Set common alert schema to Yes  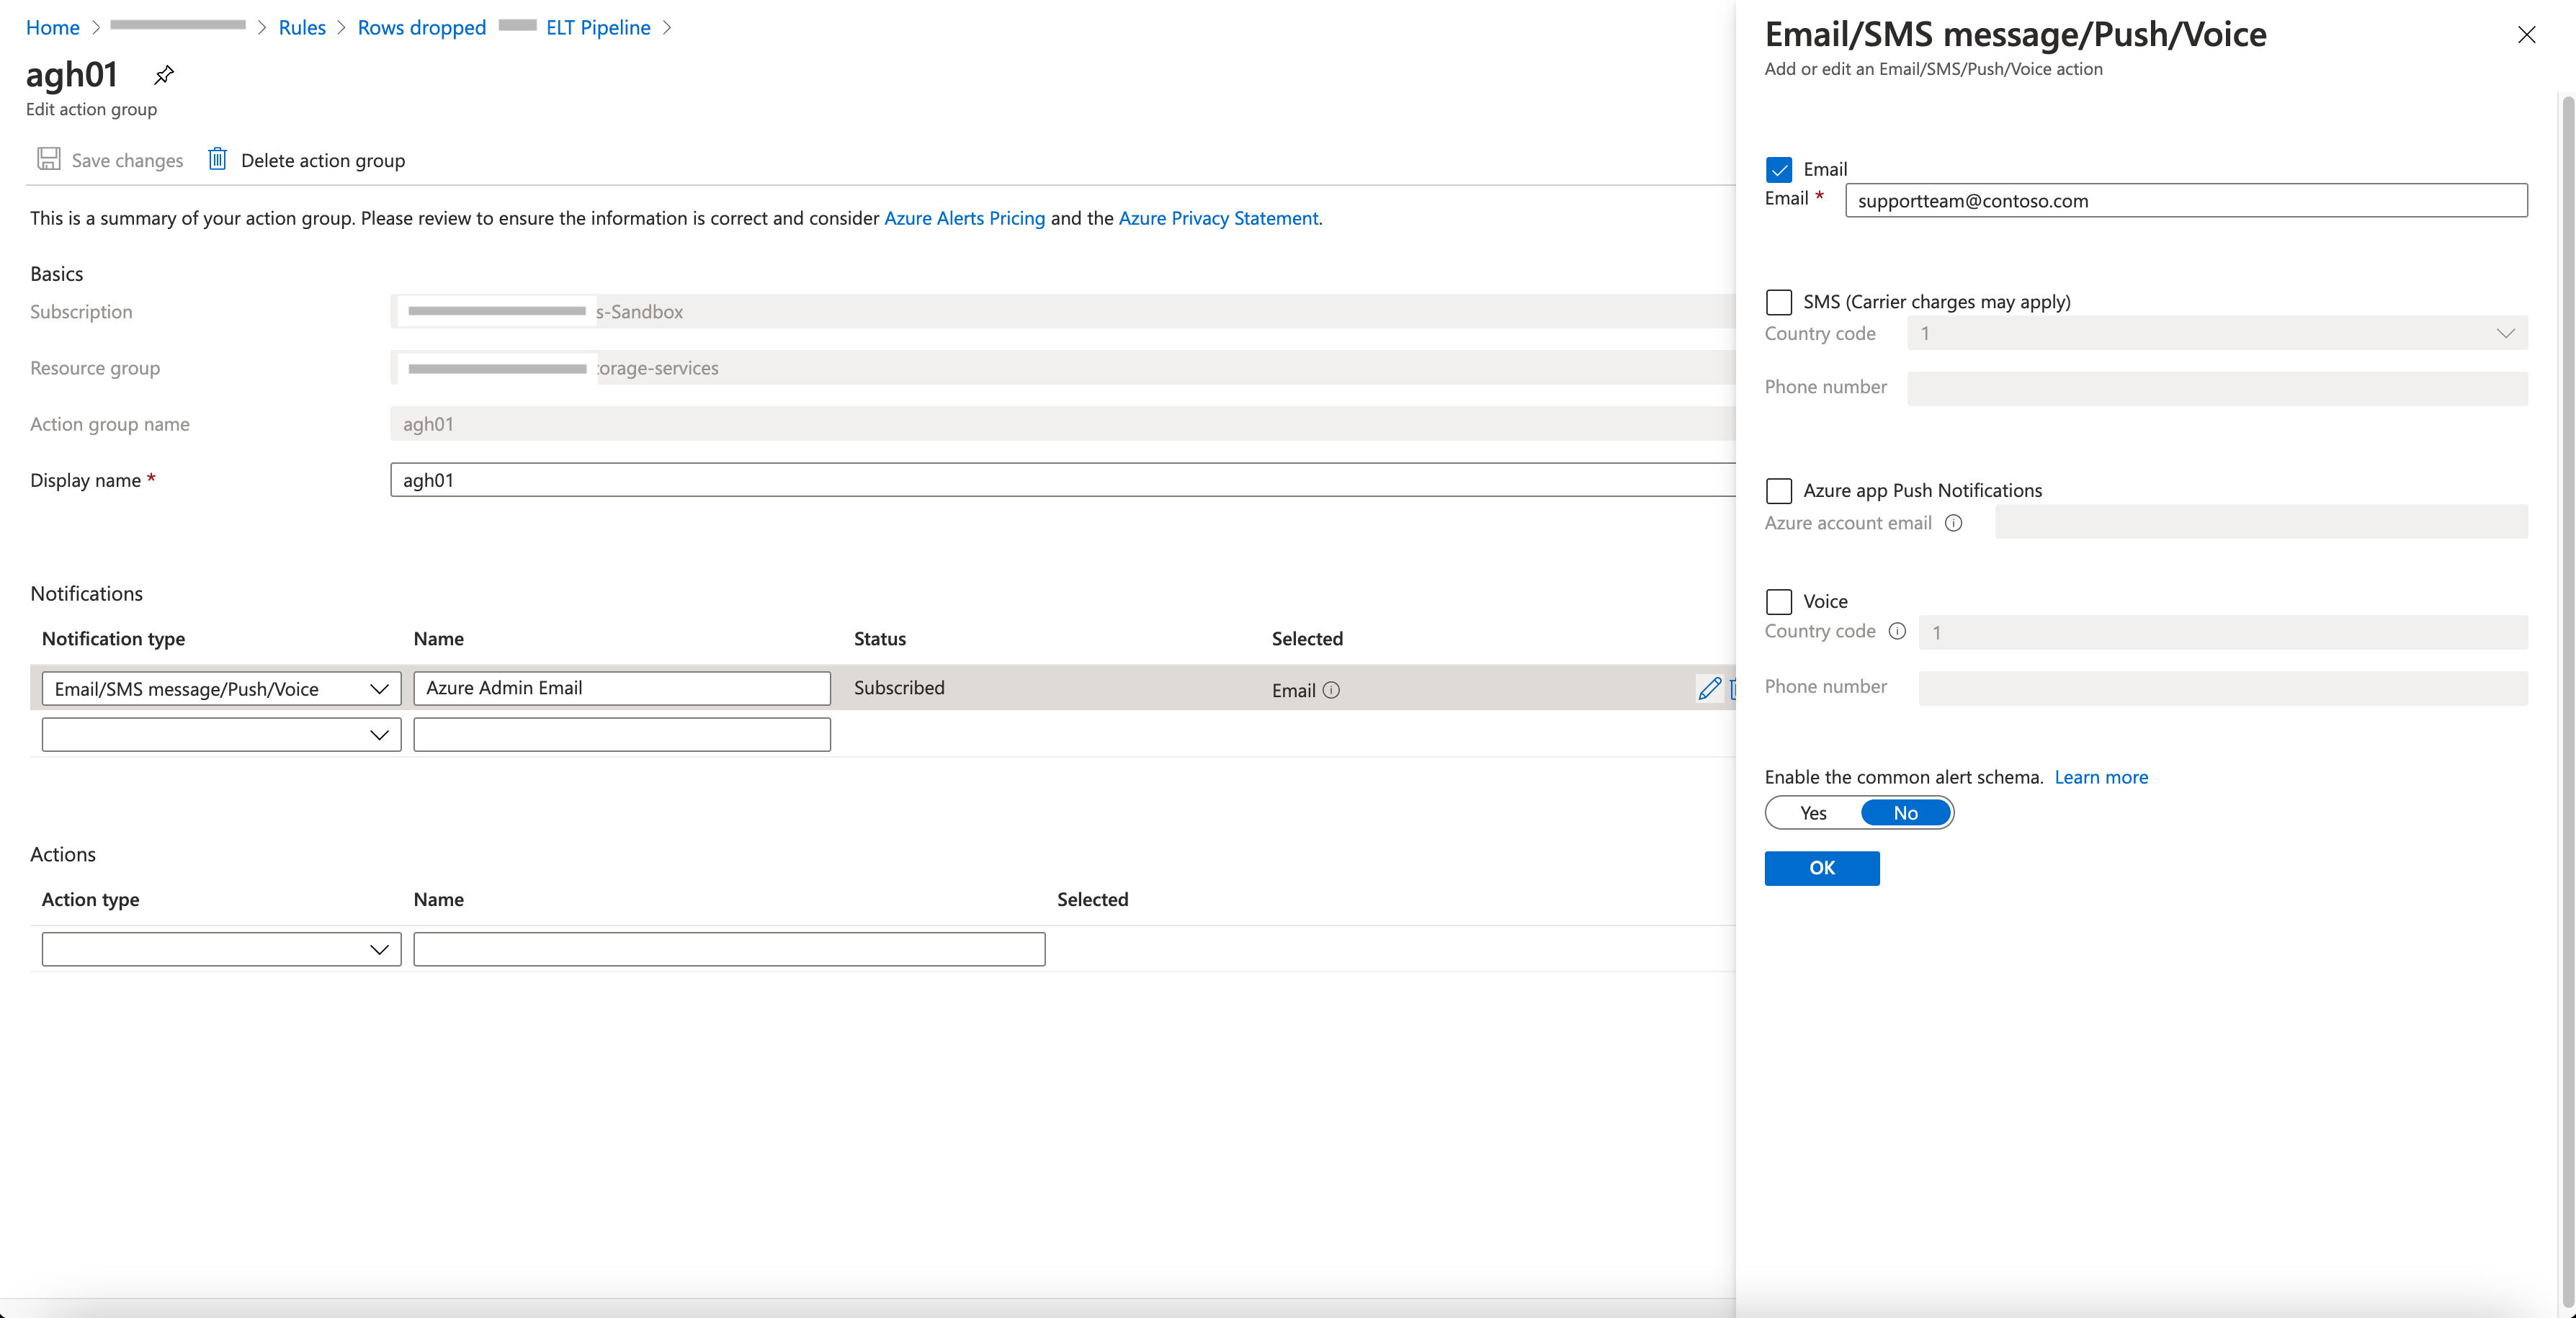pos(1813,813)
